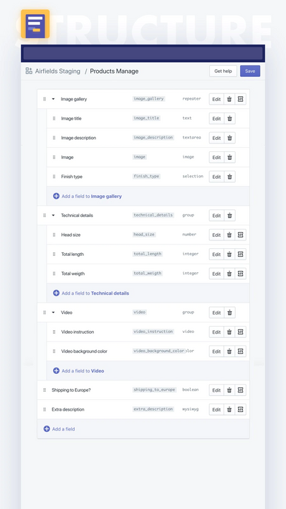Click the dark top navigation bar field
This screenshot has width=286, height=509.
pos(143,53)
